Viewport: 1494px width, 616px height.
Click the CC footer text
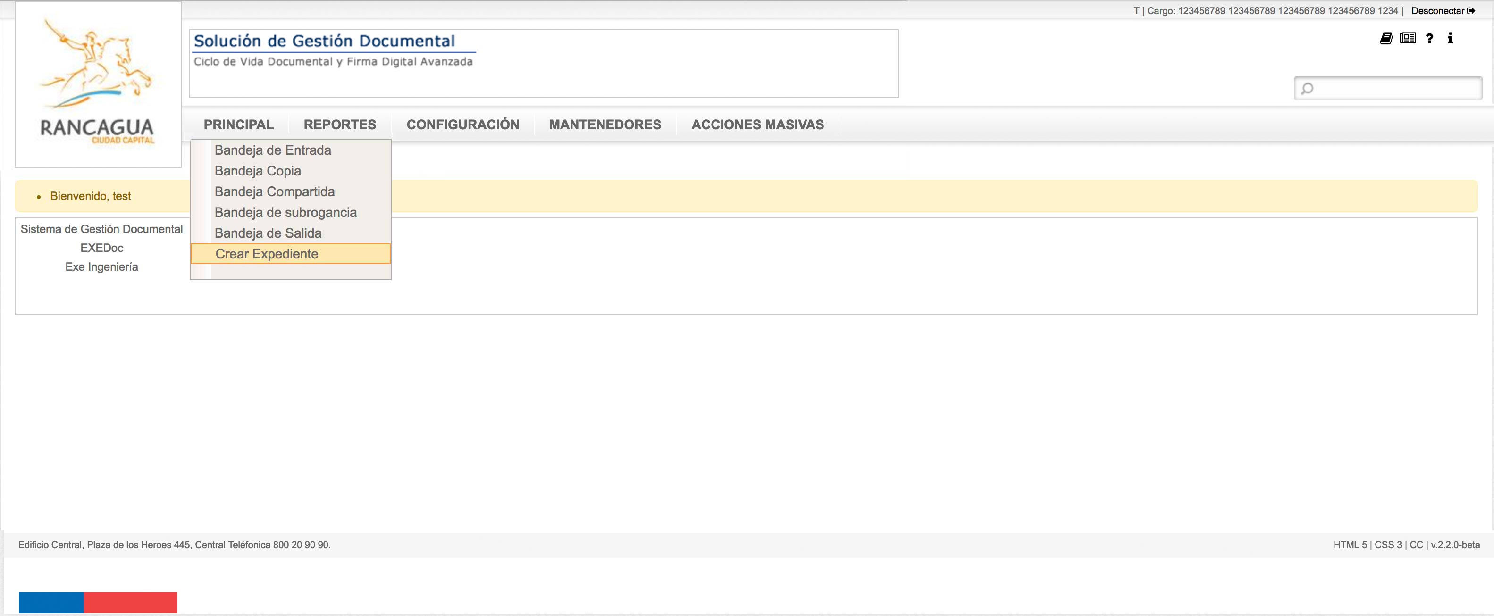[1416, 545]
